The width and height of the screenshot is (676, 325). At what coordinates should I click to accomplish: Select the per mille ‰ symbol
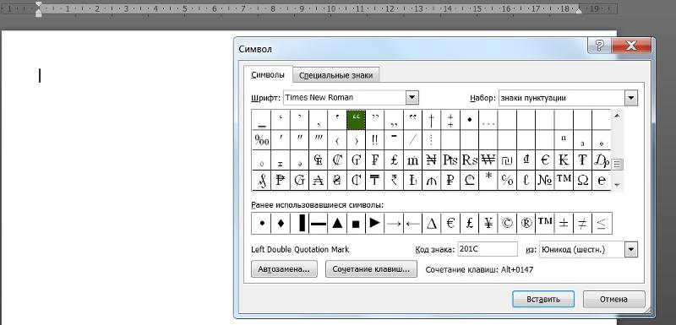point(262,140)
